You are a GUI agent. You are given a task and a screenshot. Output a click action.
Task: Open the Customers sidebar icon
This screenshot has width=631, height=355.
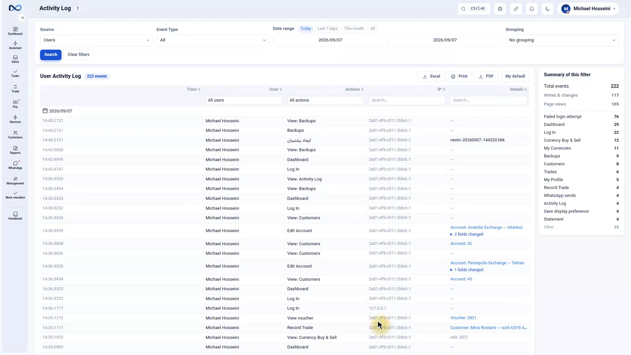(15, 135)
